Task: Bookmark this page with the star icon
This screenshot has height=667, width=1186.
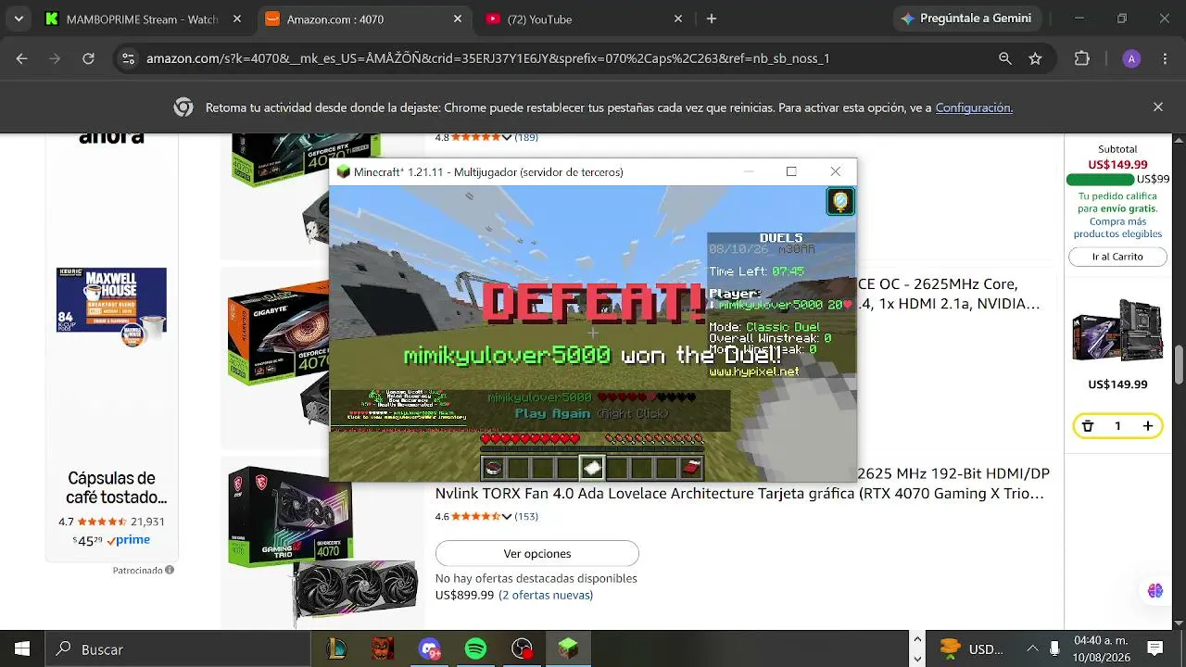Action: tap(1036, 58)
